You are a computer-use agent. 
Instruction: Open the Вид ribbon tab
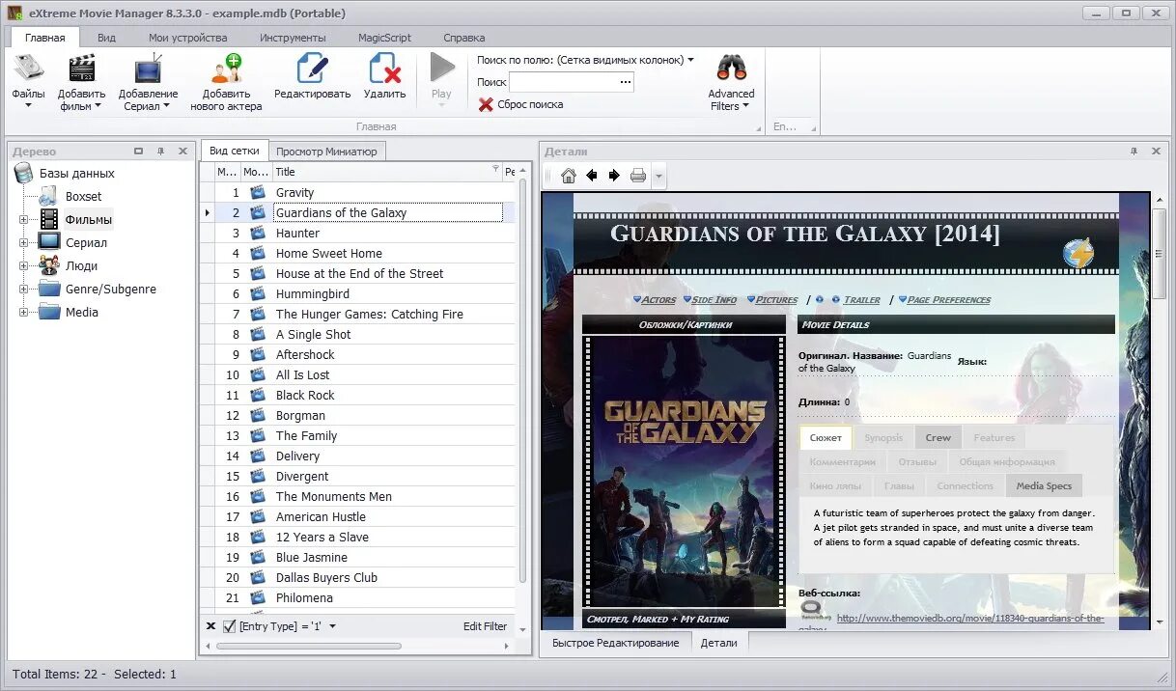click(x=106, y=38)
